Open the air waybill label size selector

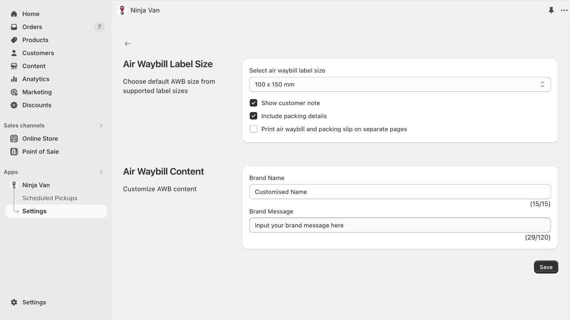[x=400, y=84]
